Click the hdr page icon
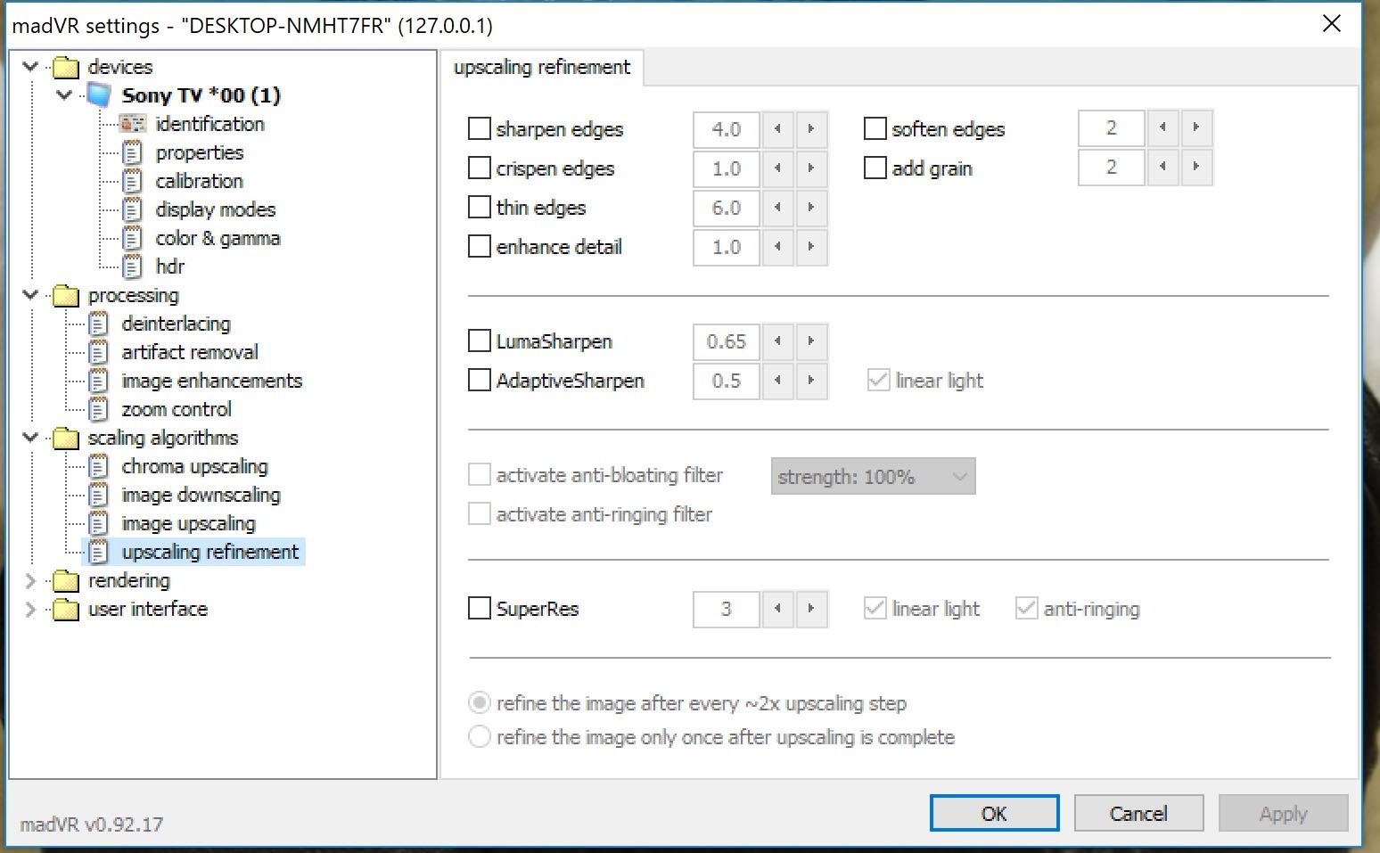 coord(132,267)
